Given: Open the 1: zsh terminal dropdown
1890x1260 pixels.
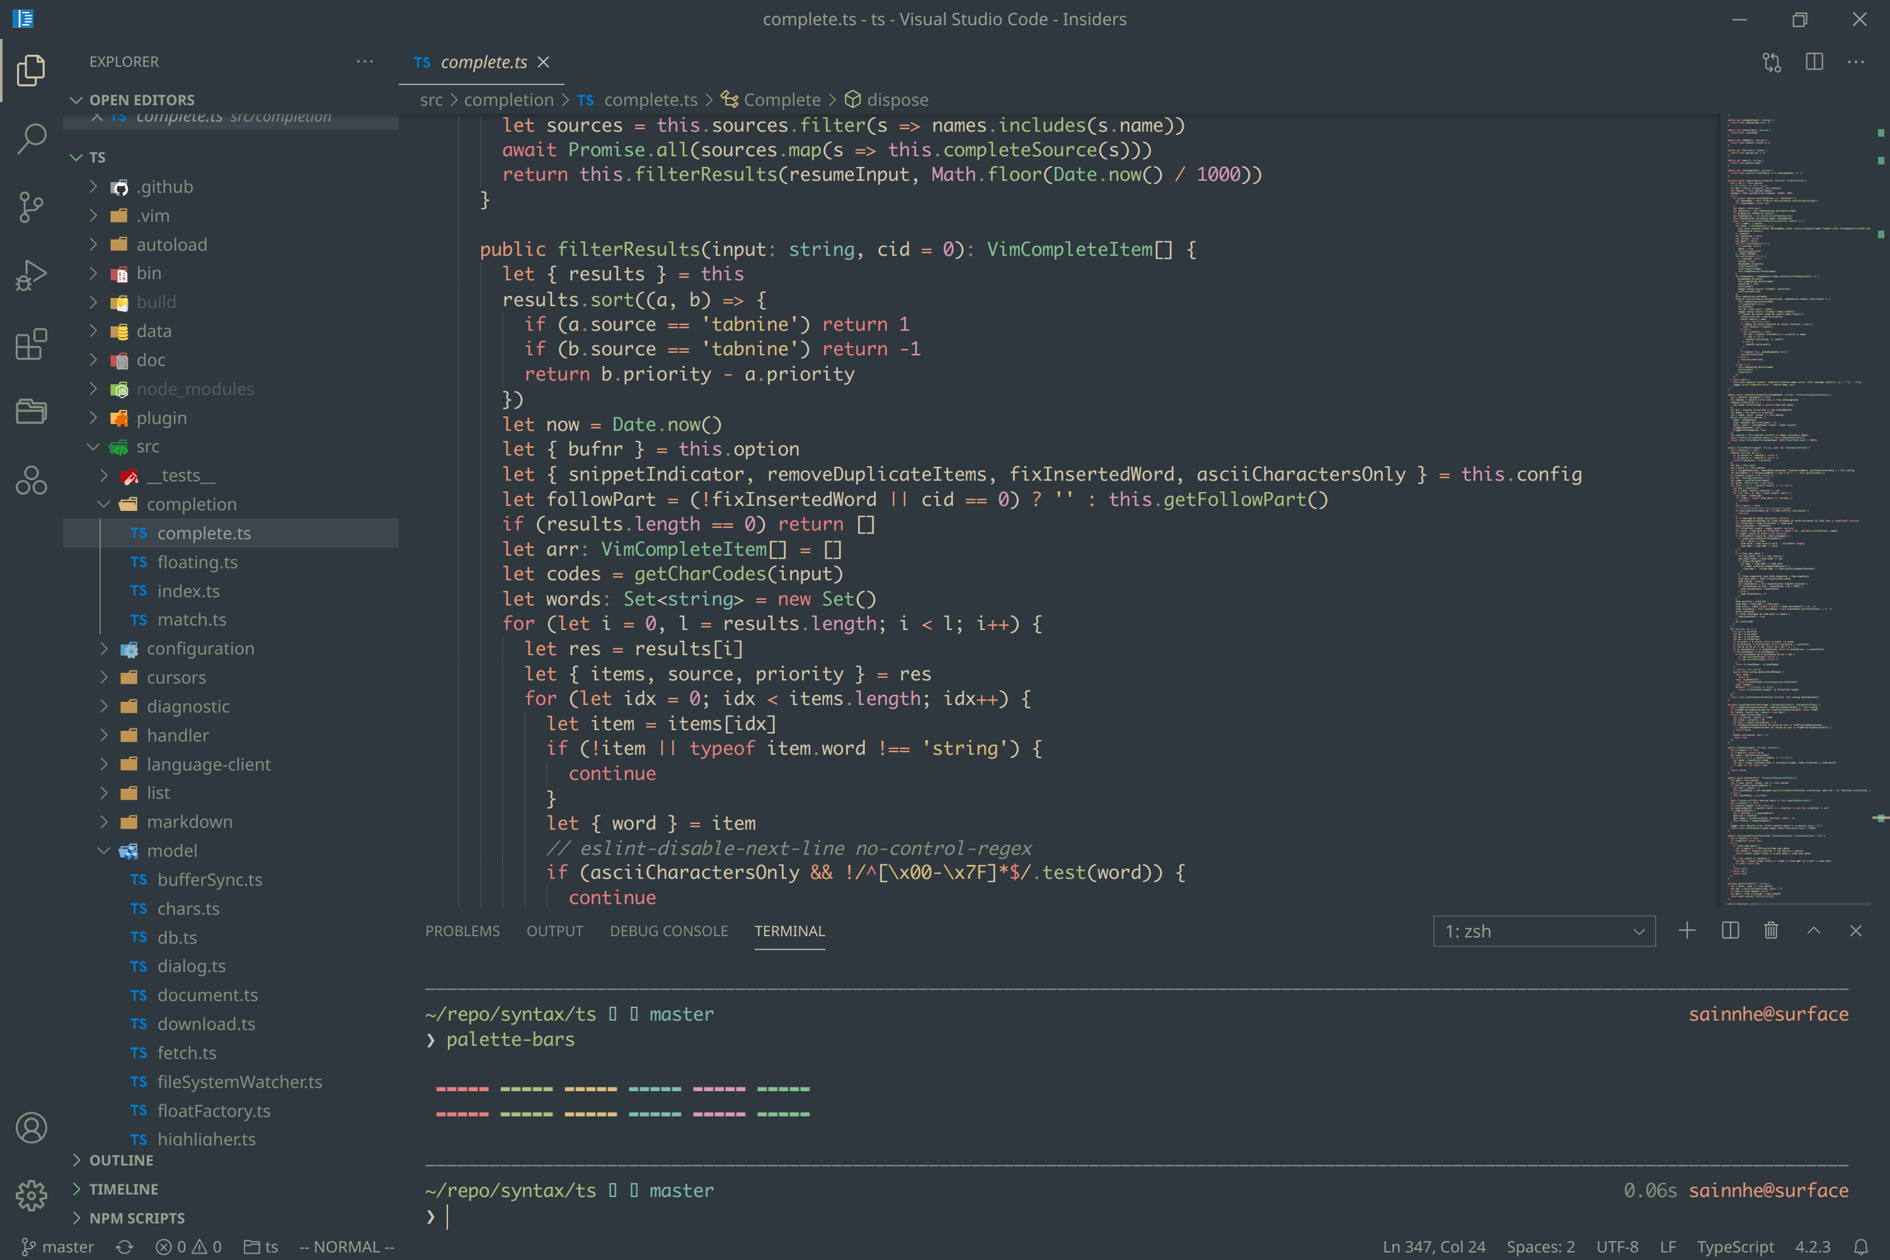Looking at the screenshot, I should tap(1543, 931).
